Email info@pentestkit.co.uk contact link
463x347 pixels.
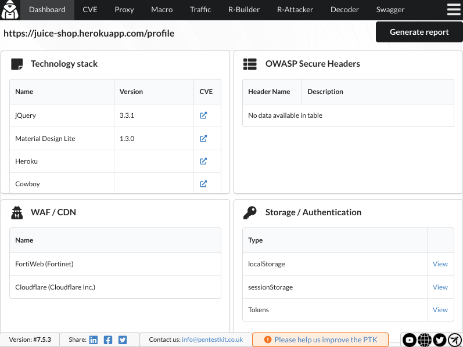[212, 339]
